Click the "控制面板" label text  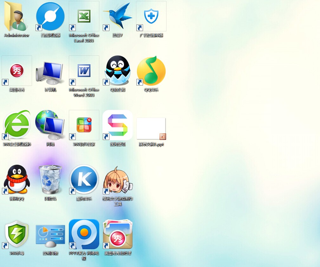(x=50, y=253)
